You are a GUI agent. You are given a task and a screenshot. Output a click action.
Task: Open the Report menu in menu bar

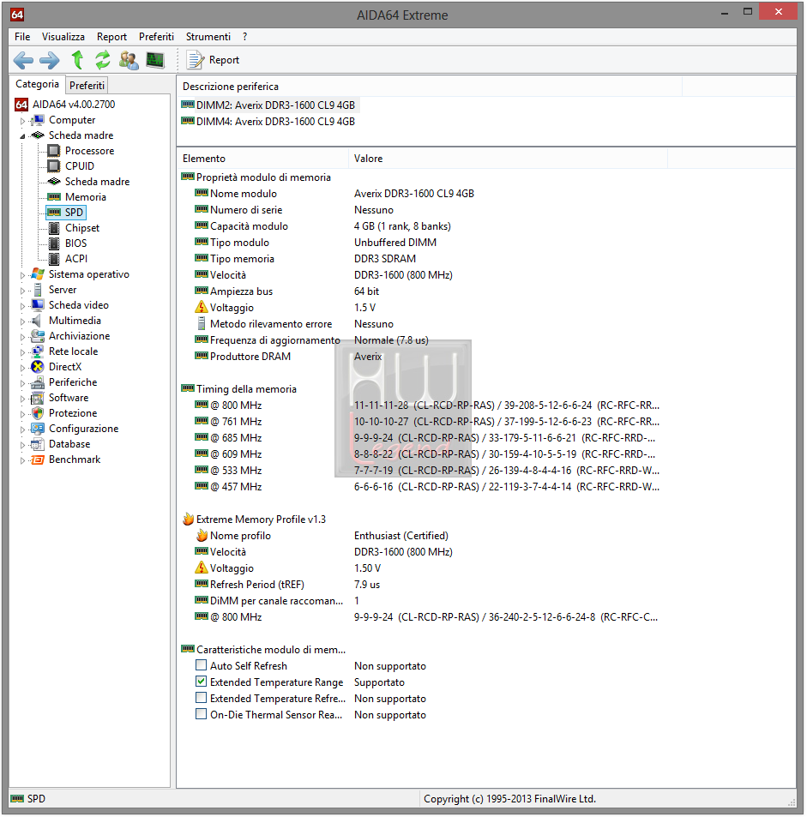point(111,37)
